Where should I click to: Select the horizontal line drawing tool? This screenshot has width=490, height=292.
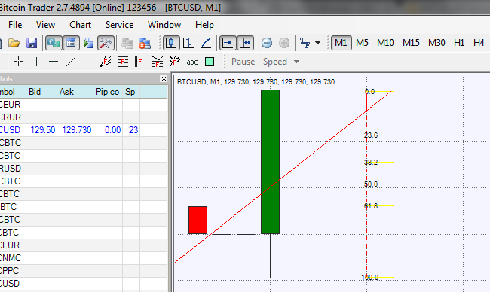pyautogui.click(x=54, y=62)
